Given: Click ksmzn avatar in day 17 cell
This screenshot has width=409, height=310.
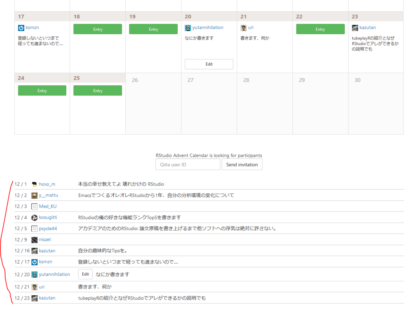Looking at the screenshot, I should point(21,28).
